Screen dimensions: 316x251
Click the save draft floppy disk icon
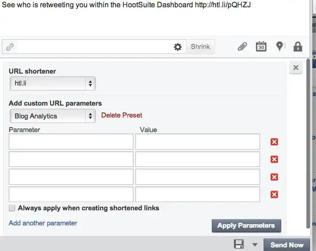(239, 244)
